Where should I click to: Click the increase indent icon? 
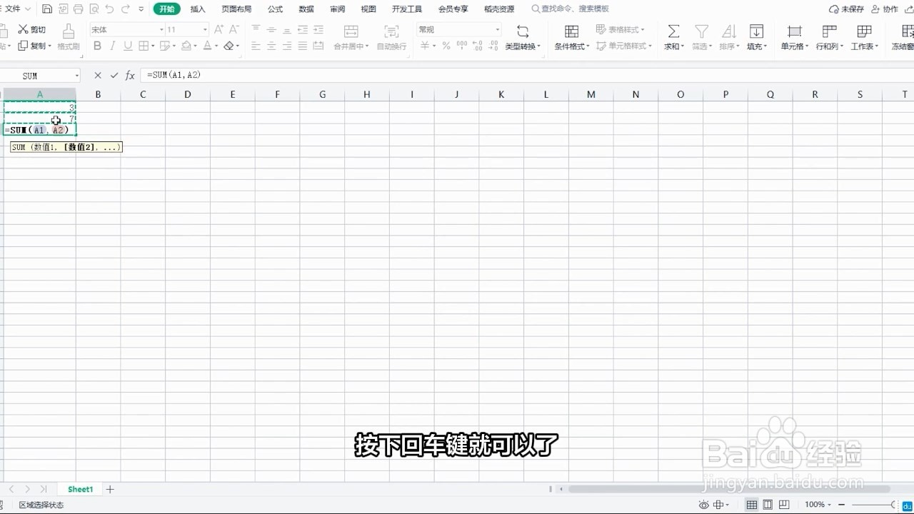tap(318, 29)
